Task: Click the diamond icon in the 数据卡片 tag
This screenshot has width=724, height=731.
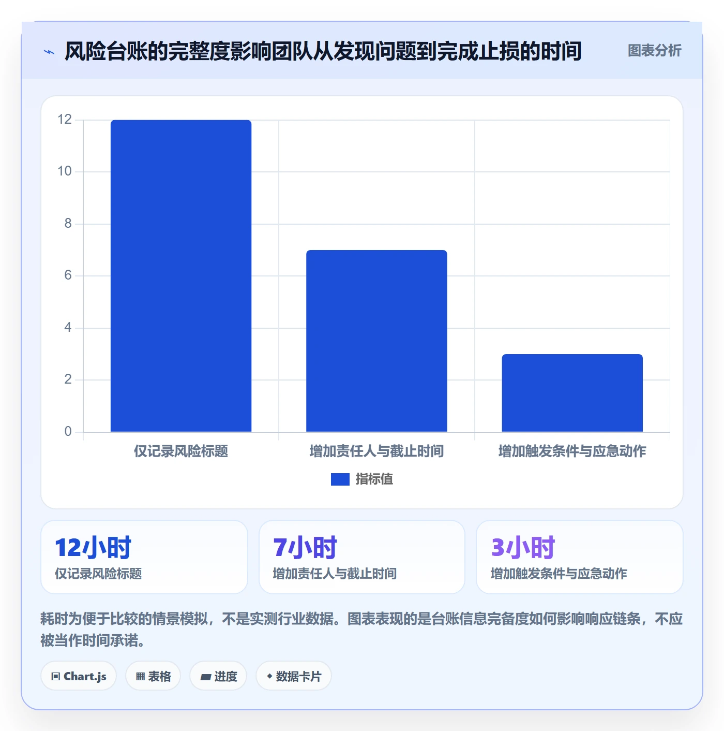Action: (269, 676)
